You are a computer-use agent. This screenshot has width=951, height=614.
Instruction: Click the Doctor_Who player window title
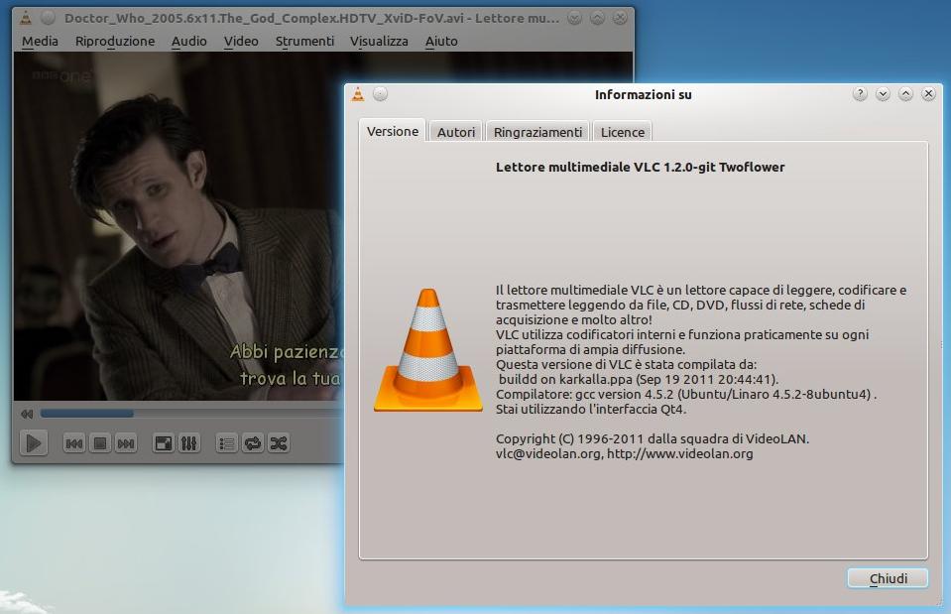click(x=311, y=18)
